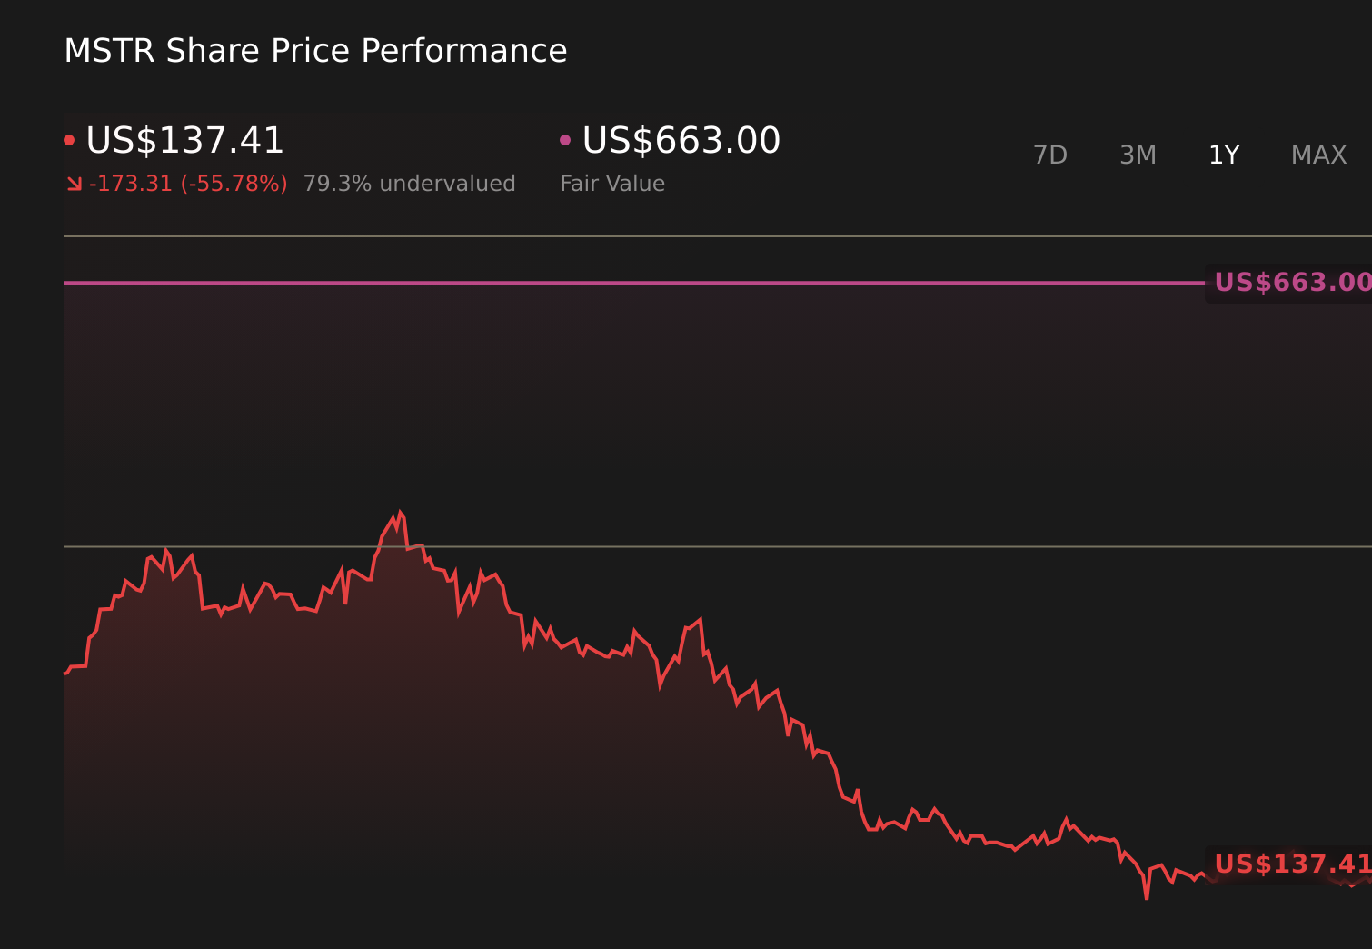Image resolution: width=1372 pixels, height=949 pixels.
Task: Switch to the 7D time range
Action: pos(1050,155)
